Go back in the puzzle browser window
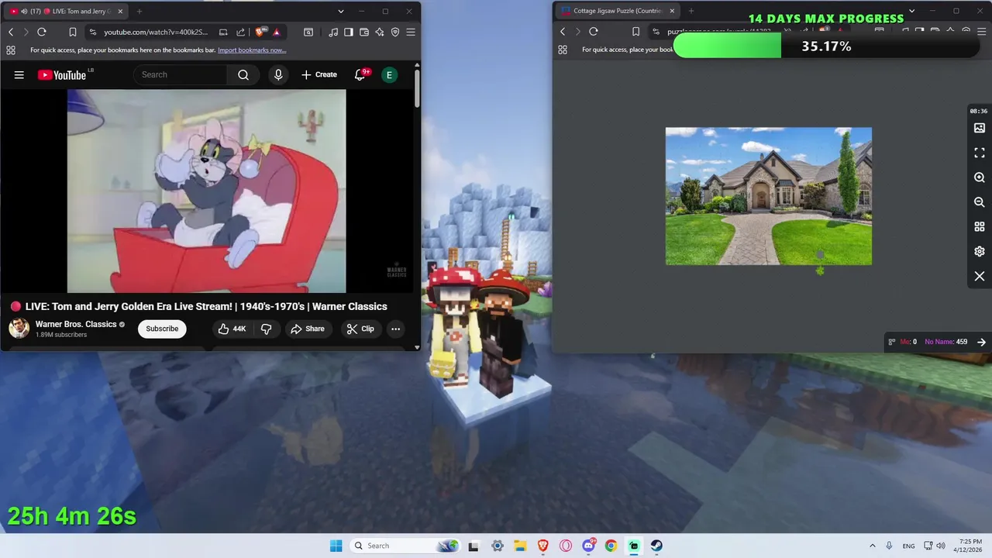Image resolution: width=992 pixels, height=558 pixels. tap(563, 32)
